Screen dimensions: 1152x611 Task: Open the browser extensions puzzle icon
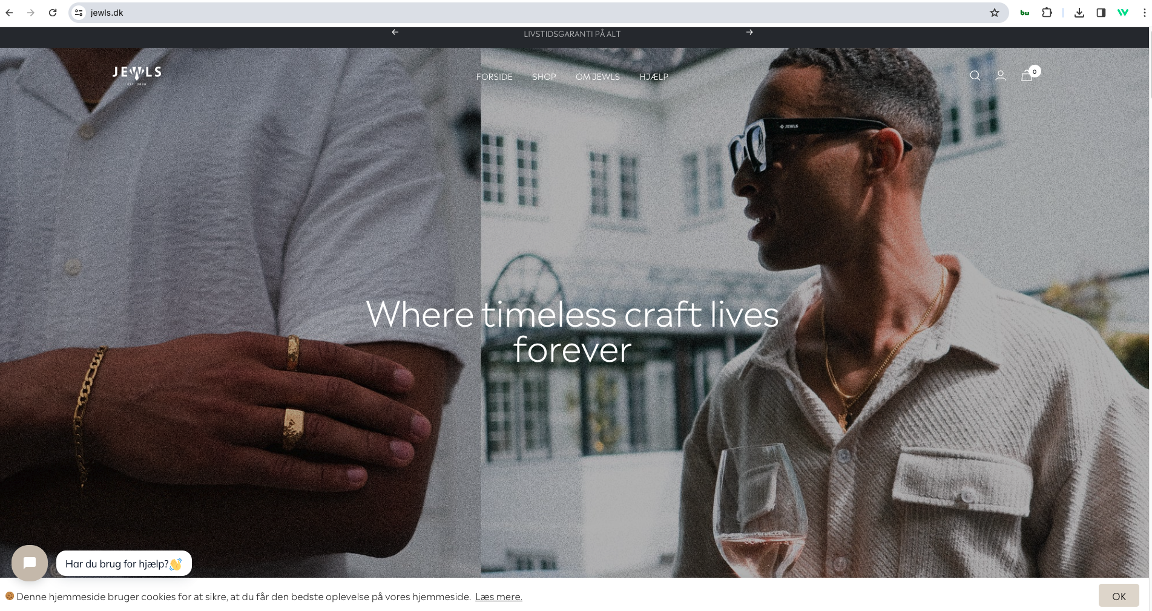(1047, 13)
